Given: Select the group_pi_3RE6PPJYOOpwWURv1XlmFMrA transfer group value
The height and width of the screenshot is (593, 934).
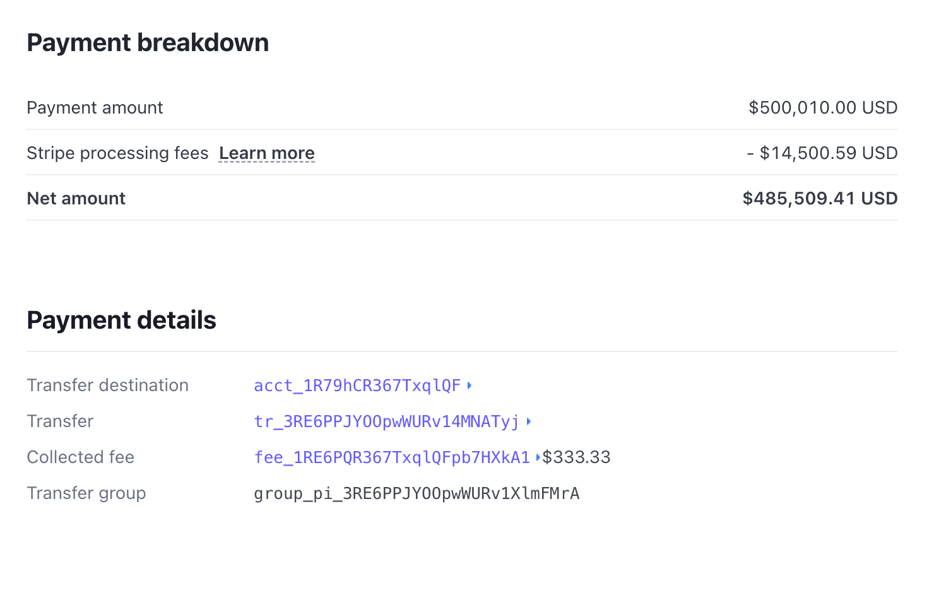Looking at the screenshot, I should point(417,493).
